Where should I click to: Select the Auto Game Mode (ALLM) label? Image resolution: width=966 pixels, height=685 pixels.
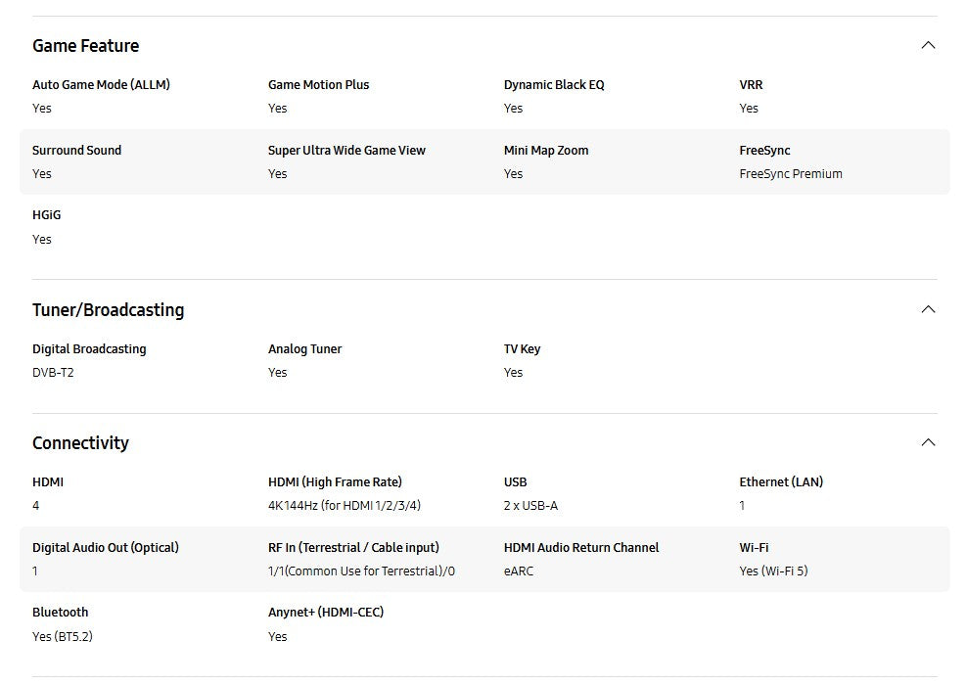coord(101,85)
